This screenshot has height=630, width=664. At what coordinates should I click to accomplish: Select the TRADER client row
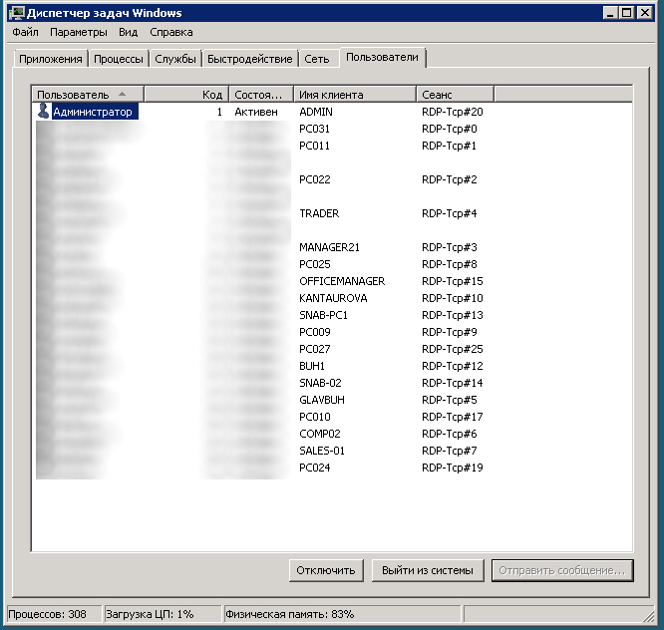pyautogui.click(x=319, y=213)
